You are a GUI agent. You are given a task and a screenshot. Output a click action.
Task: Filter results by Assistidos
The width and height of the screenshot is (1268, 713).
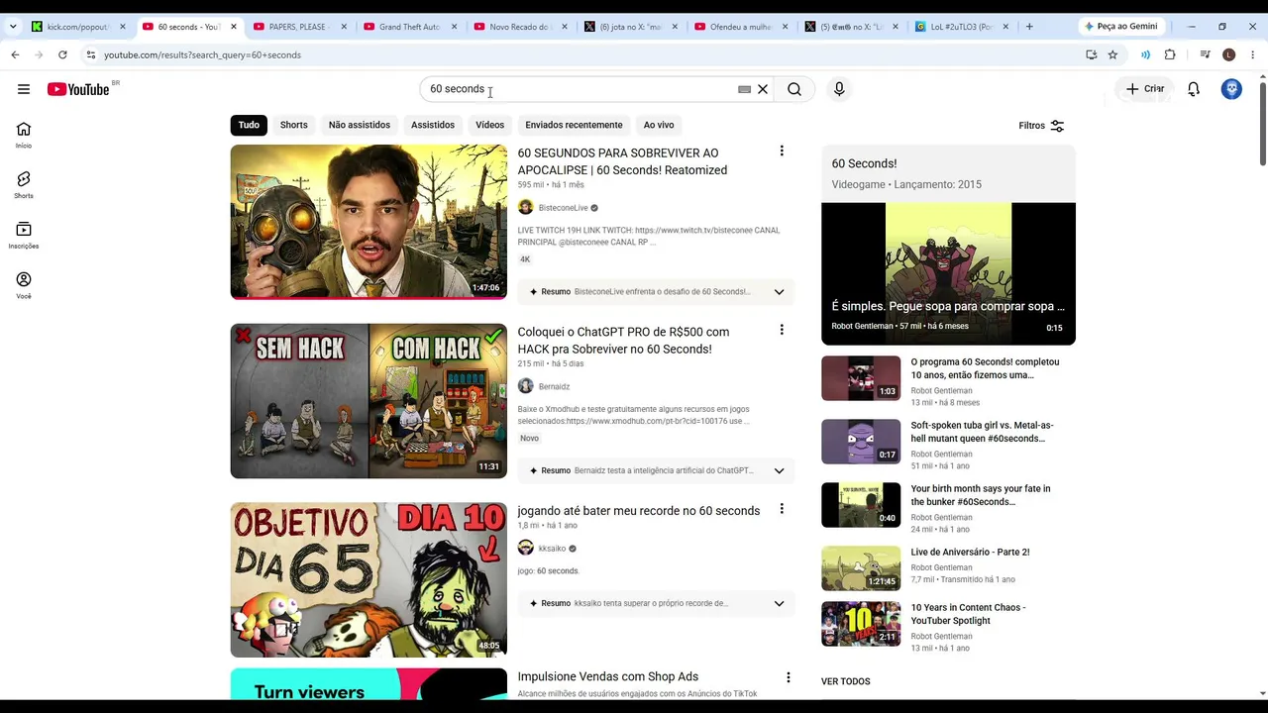(433, 125)
